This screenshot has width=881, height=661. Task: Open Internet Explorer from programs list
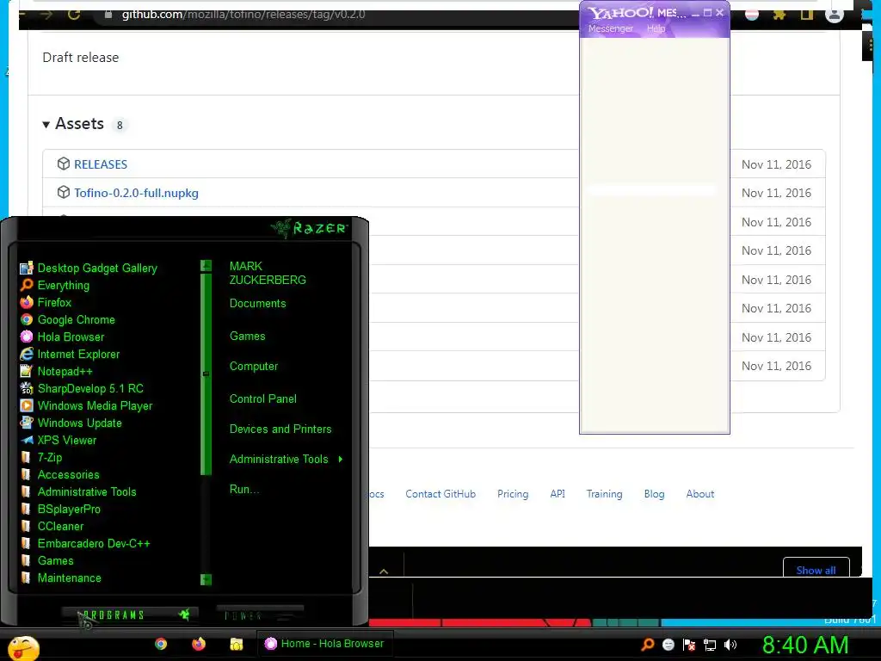(71, 354)
